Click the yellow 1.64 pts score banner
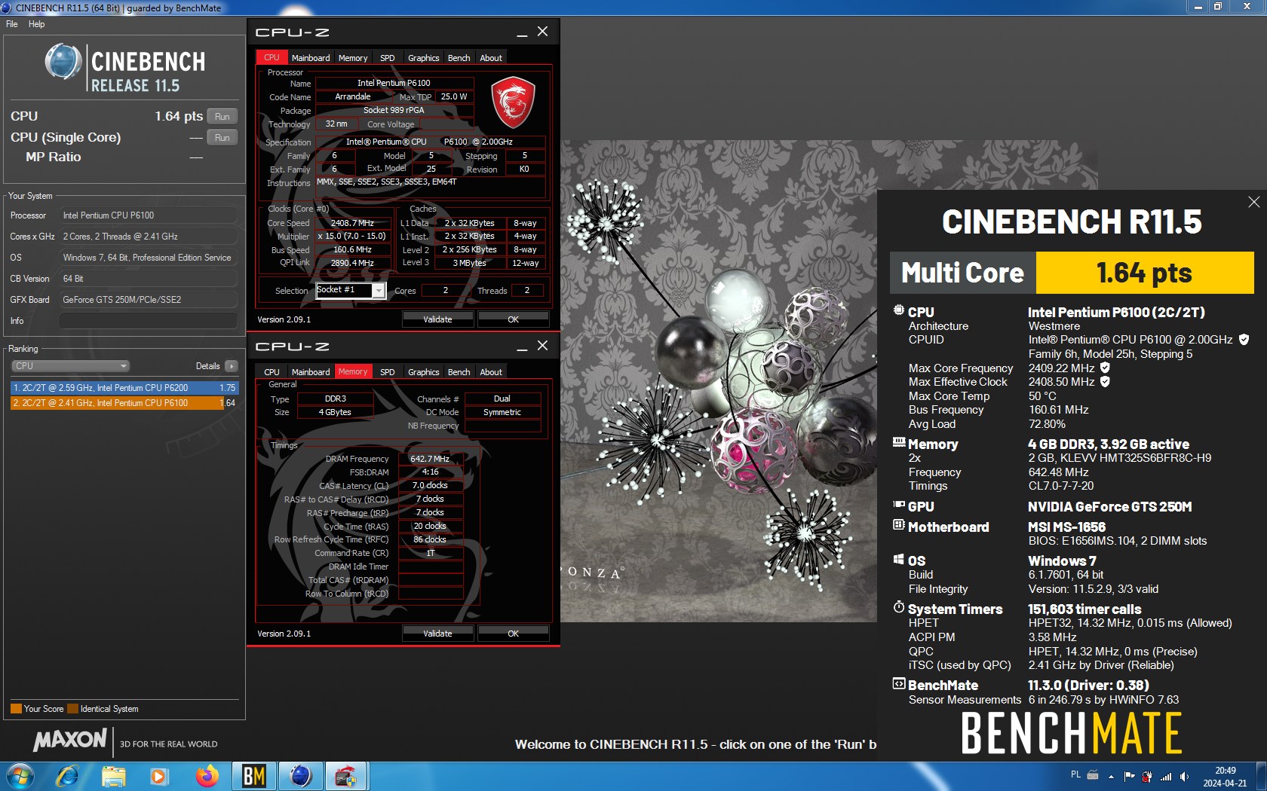1267x791 pixels. tap(1144, 273)
